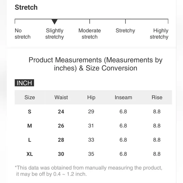
Task: Click the Stretch section heading
Action: 26,7
